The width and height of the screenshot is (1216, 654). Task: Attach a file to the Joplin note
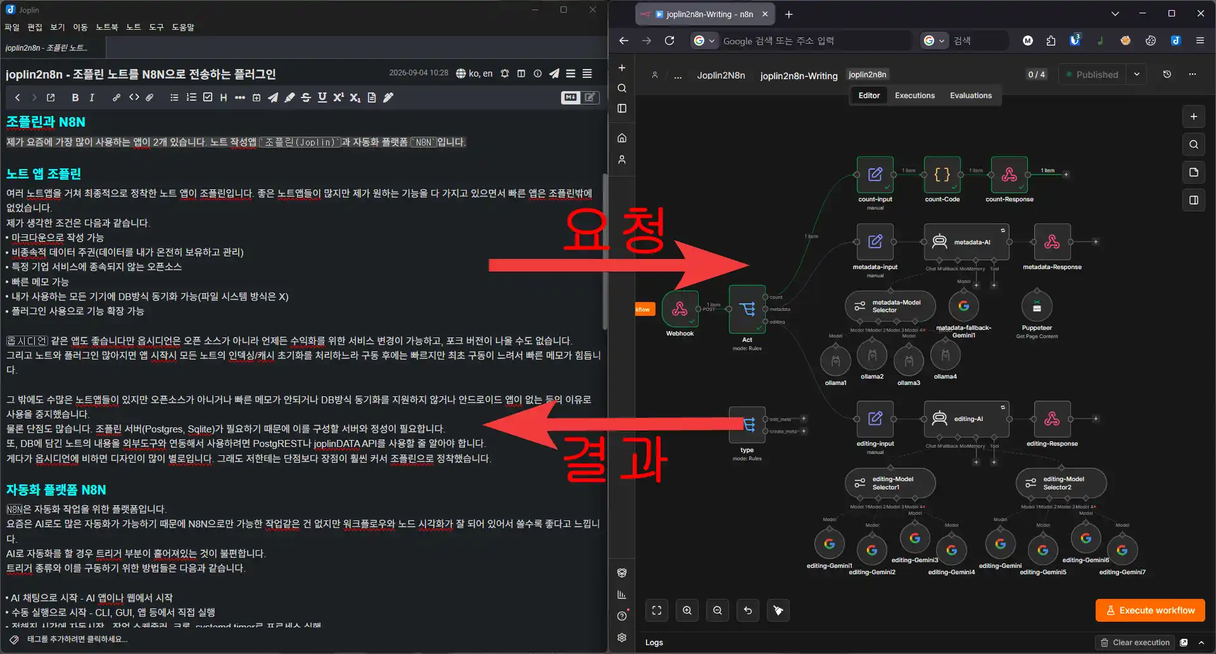[x=150, y=97]
